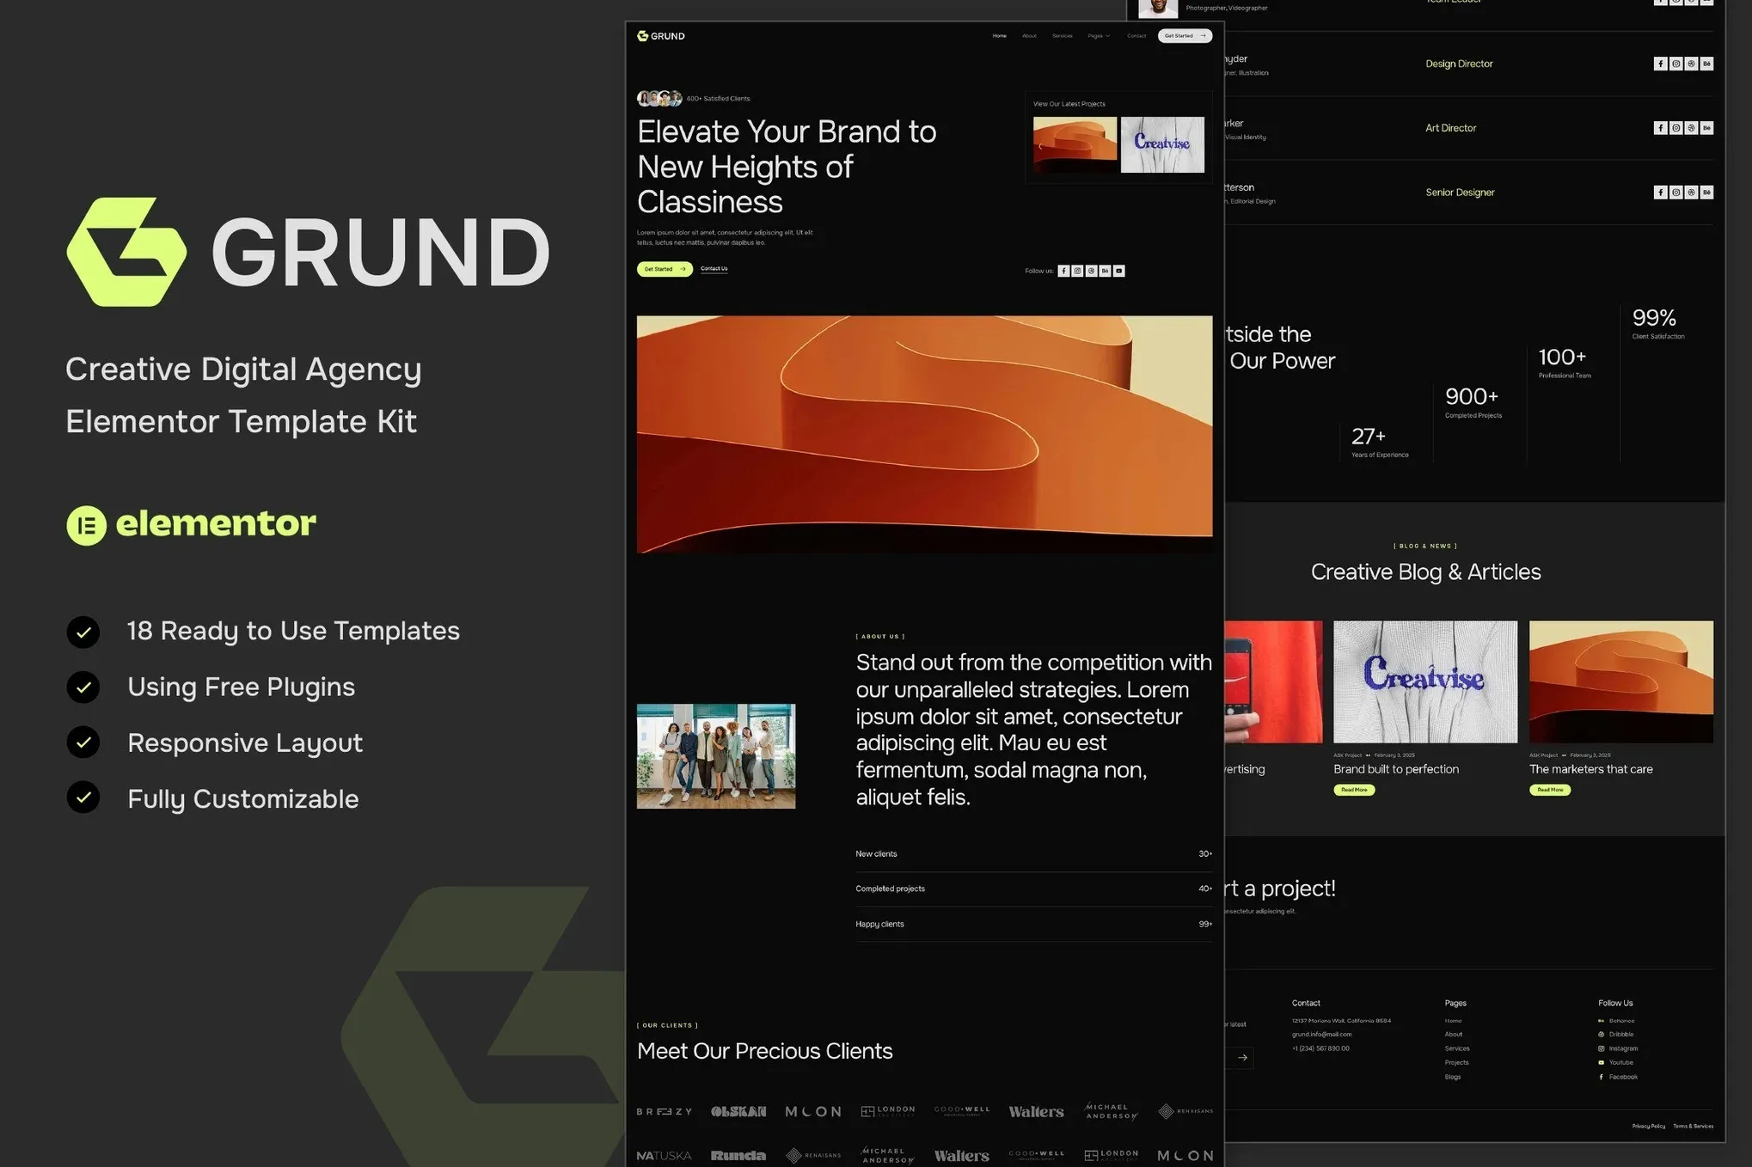Click the Facebook icon beside the Design Director row

[1661, 64]
